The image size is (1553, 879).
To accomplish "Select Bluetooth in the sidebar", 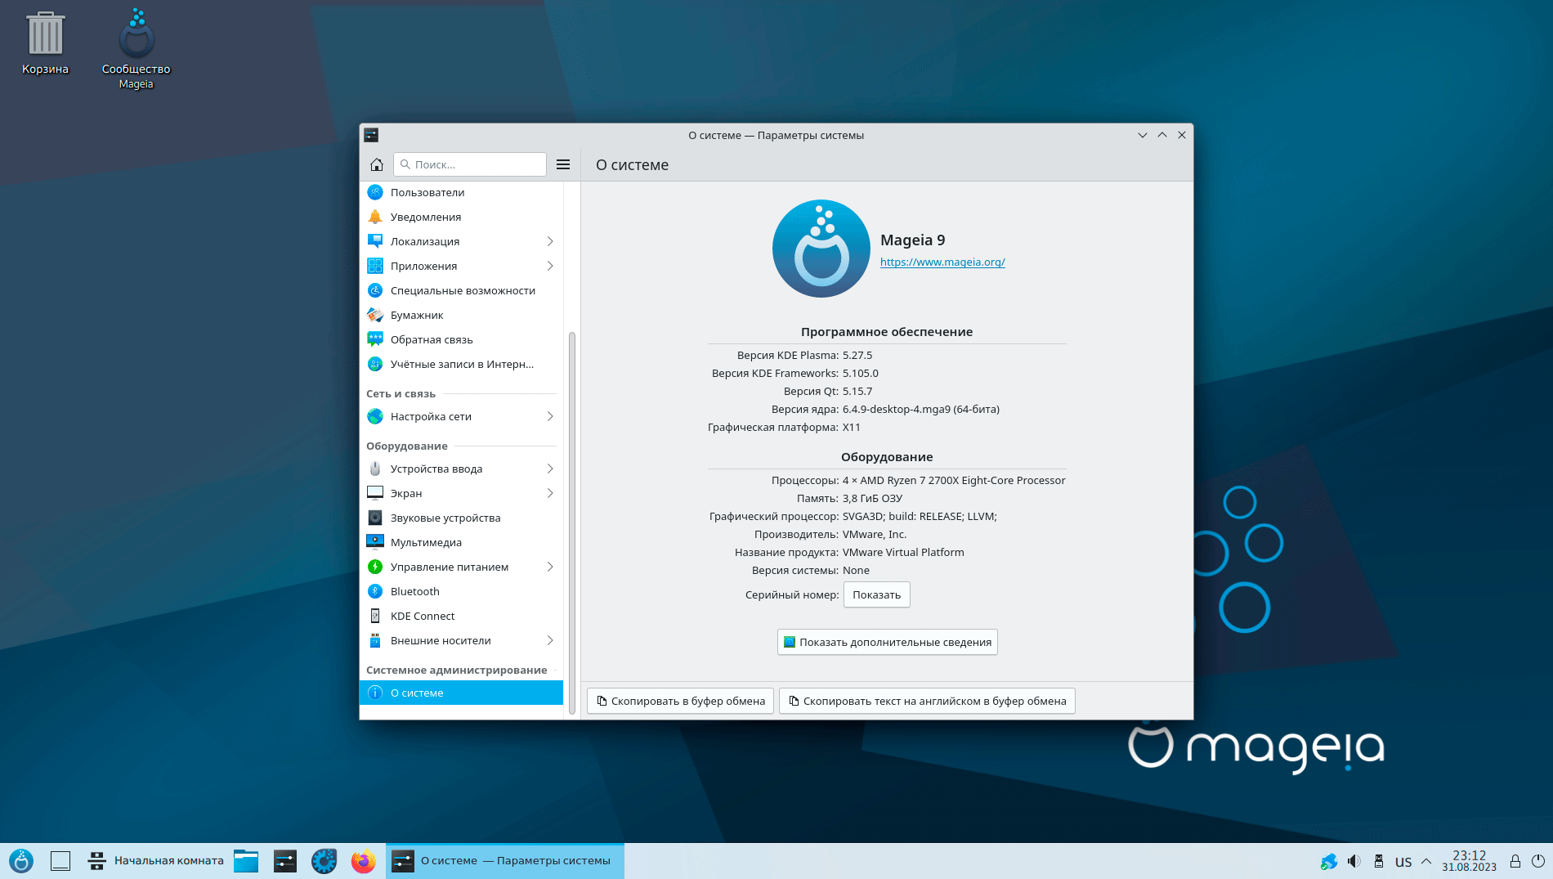I will coord(415,591).
